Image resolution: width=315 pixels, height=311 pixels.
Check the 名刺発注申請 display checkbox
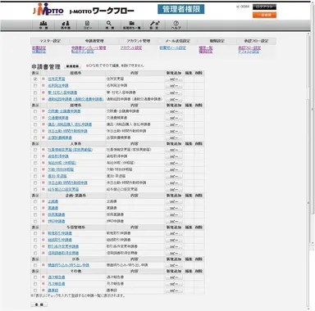coord(35,86)
